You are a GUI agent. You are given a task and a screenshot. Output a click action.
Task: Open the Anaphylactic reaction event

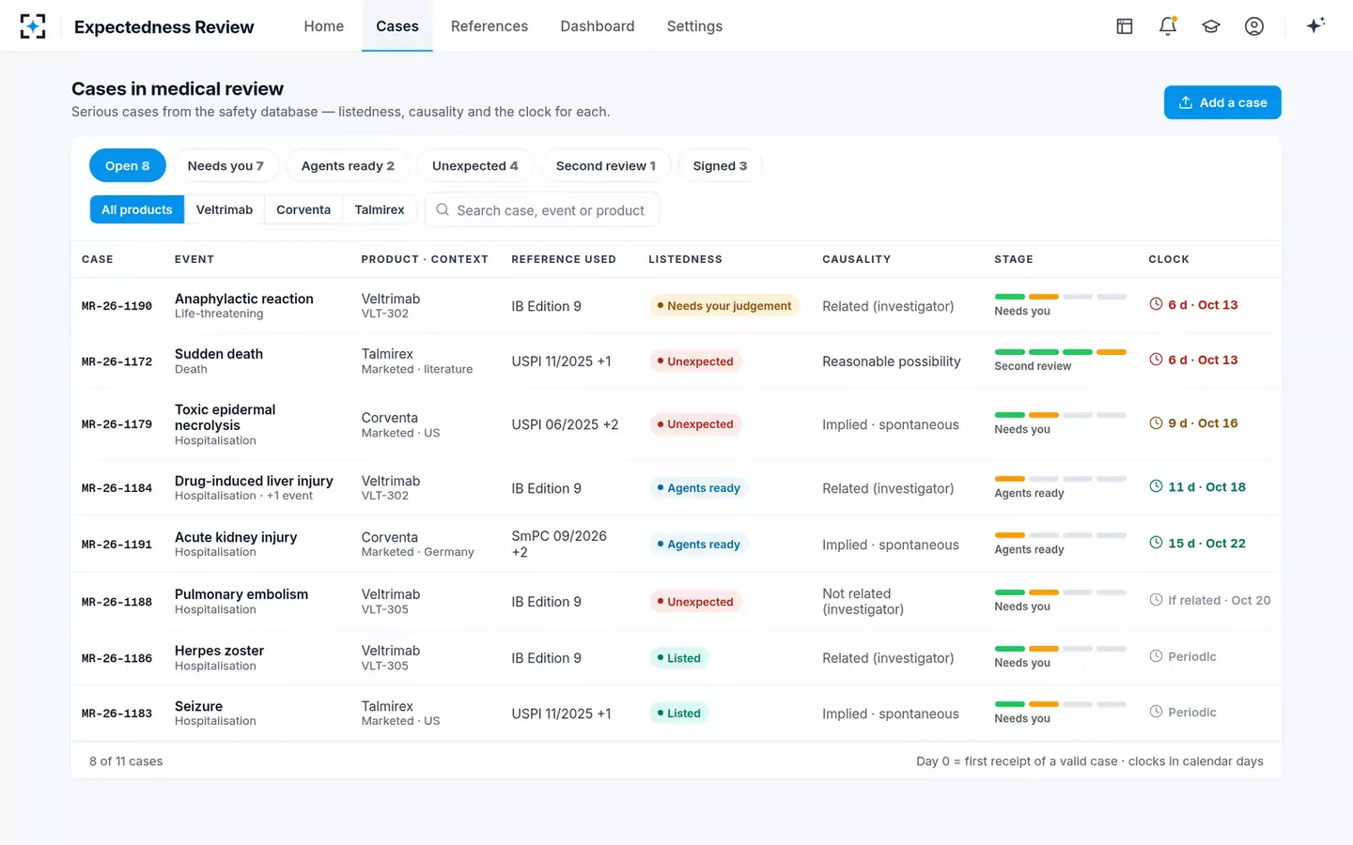coord(244,299)
